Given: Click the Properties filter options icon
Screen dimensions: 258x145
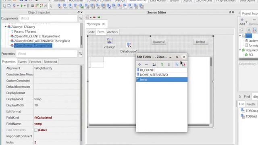Looking at the screenshot, I should click(80, 54).
